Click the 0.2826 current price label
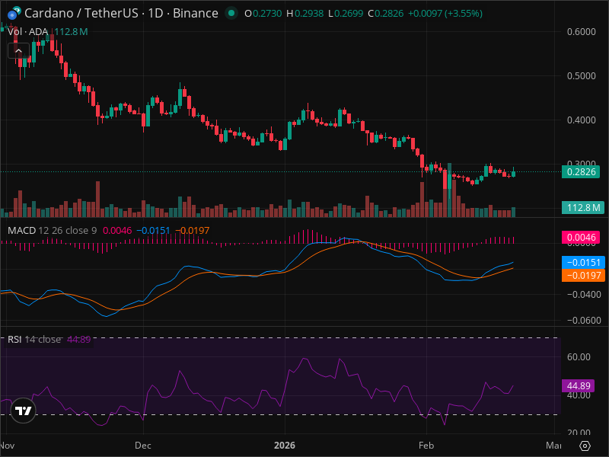609x457 pixels. [x=581, y=172]
